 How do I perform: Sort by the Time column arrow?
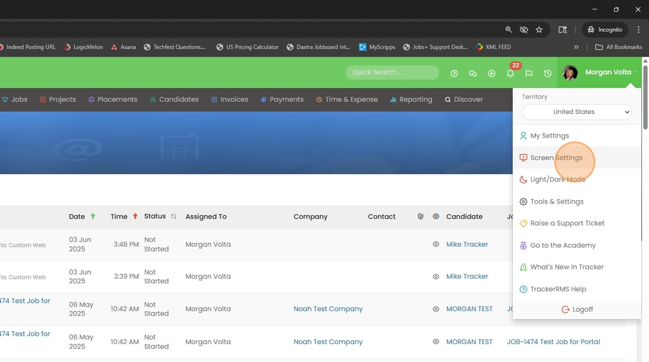click(x=135, y=216)
